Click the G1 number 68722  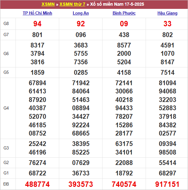pyautogui.click(x=37, y=173)
